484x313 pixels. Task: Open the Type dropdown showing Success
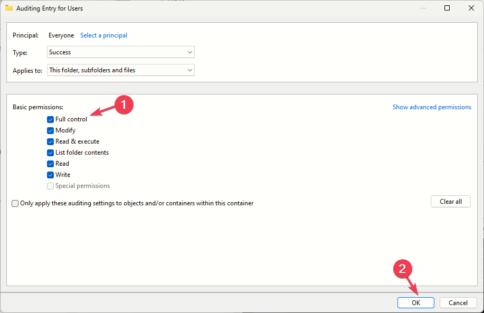pos(121,52)
